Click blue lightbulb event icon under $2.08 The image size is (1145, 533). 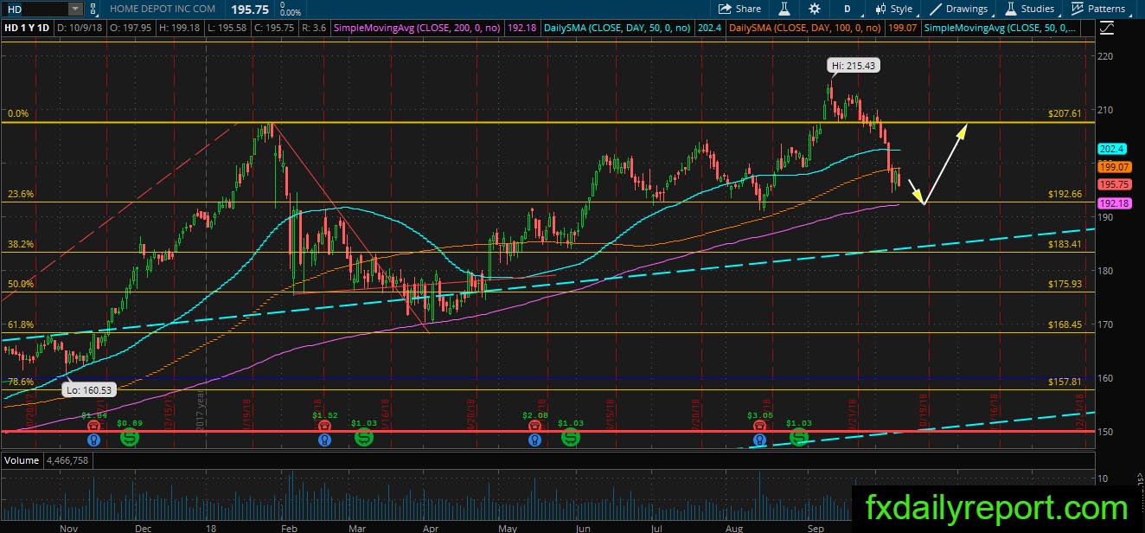pos(534,439)
